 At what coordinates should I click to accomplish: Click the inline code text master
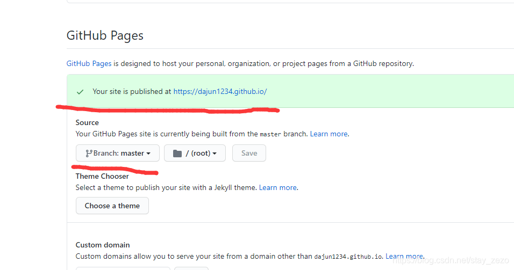tap(270, 134)
